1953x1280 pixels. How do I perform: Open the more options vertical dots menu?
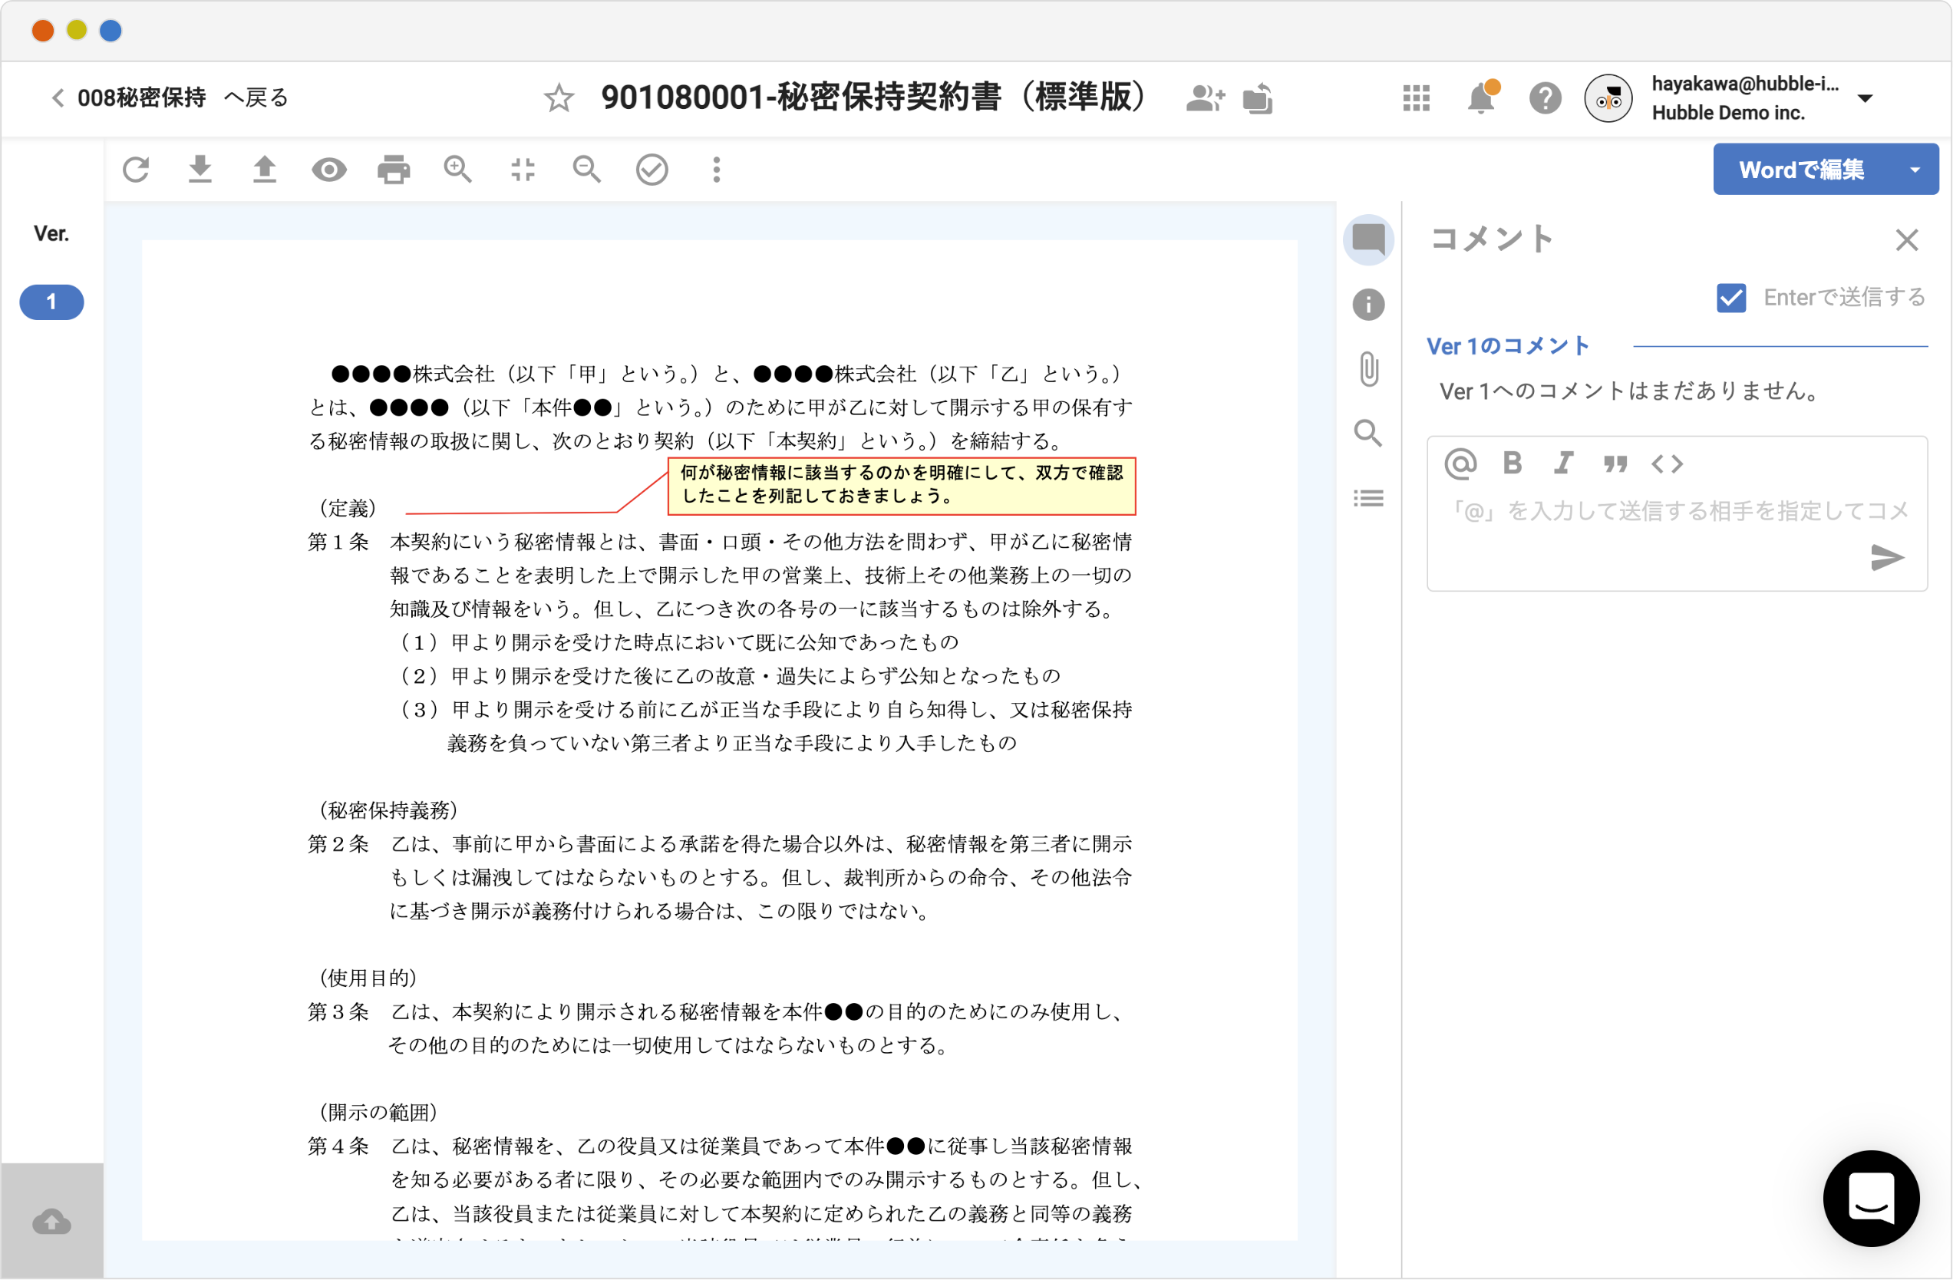pos(717,170)
